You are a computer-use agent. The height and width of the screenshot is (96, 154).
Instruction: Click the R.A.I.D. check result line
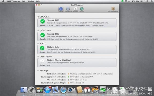[x=71, y=52]
